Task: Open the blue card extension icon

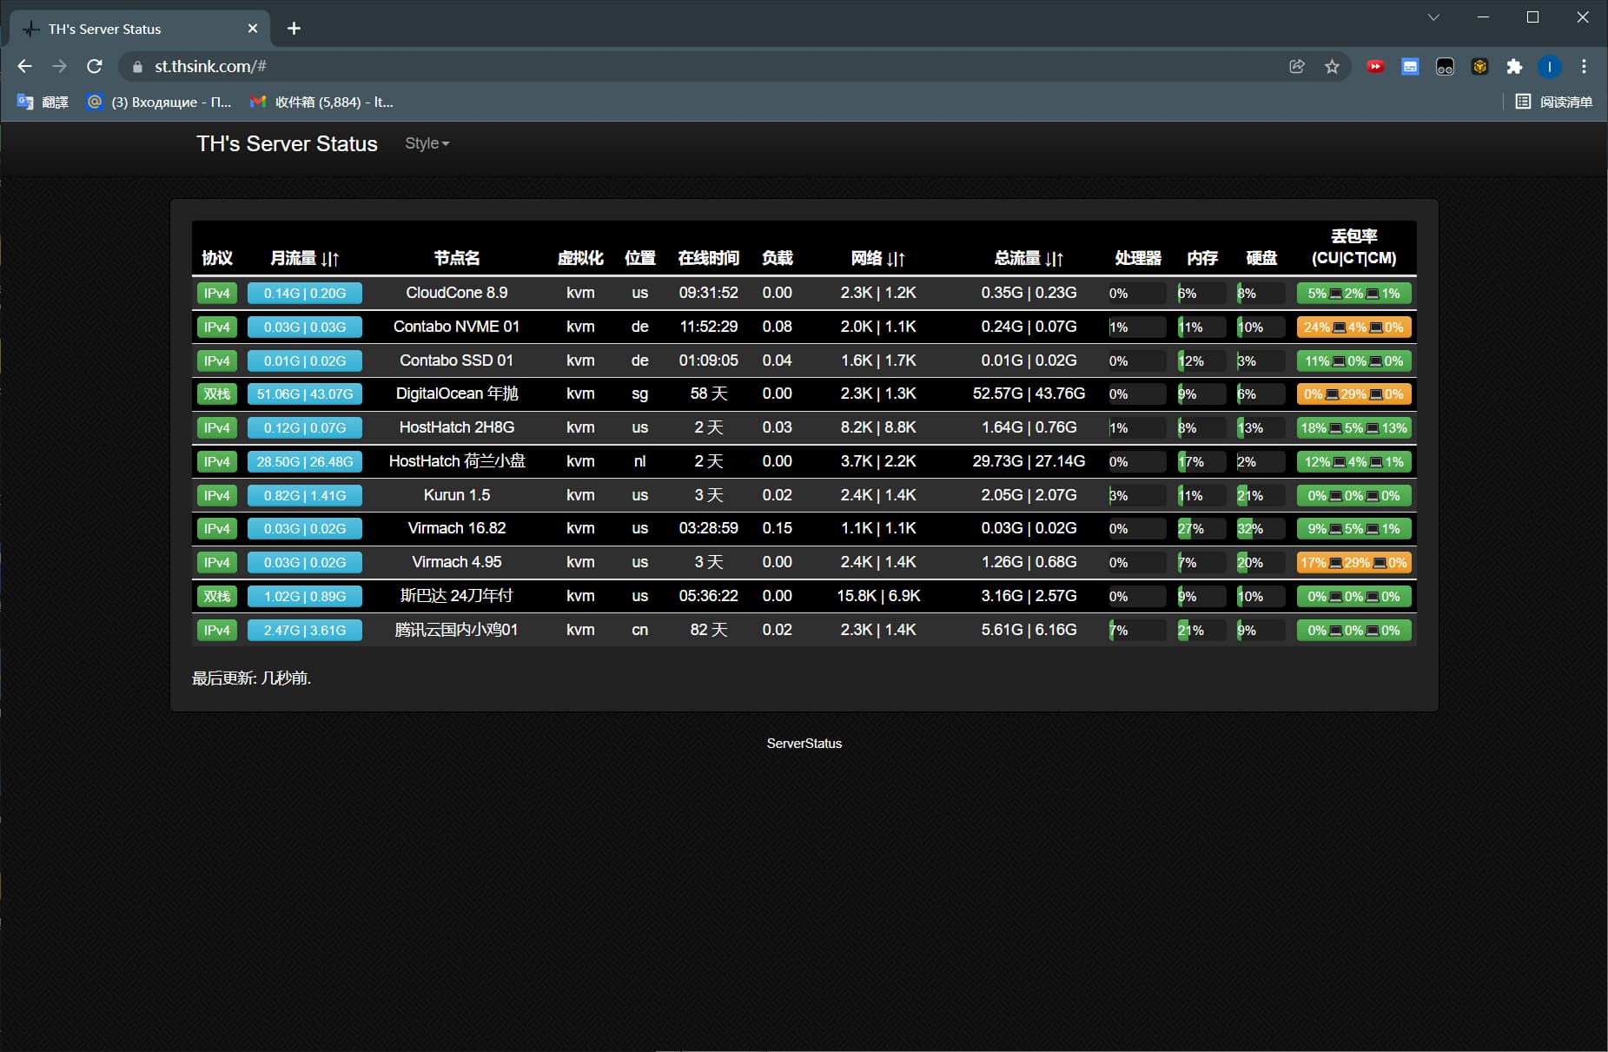Action: tap(1410, 66)
